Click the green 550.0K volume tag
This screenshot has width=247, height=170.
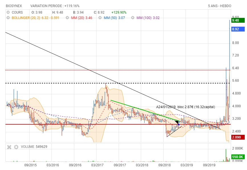238,157
